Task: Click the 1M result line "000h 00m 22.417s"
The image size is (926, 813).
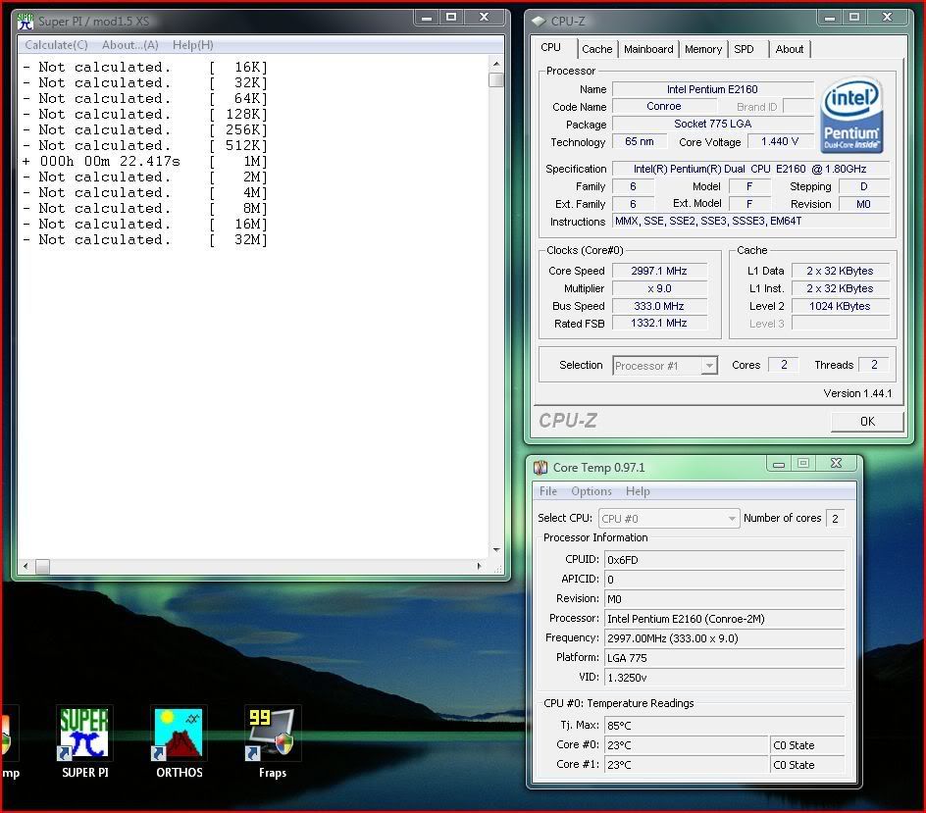Action: [110, 161]
